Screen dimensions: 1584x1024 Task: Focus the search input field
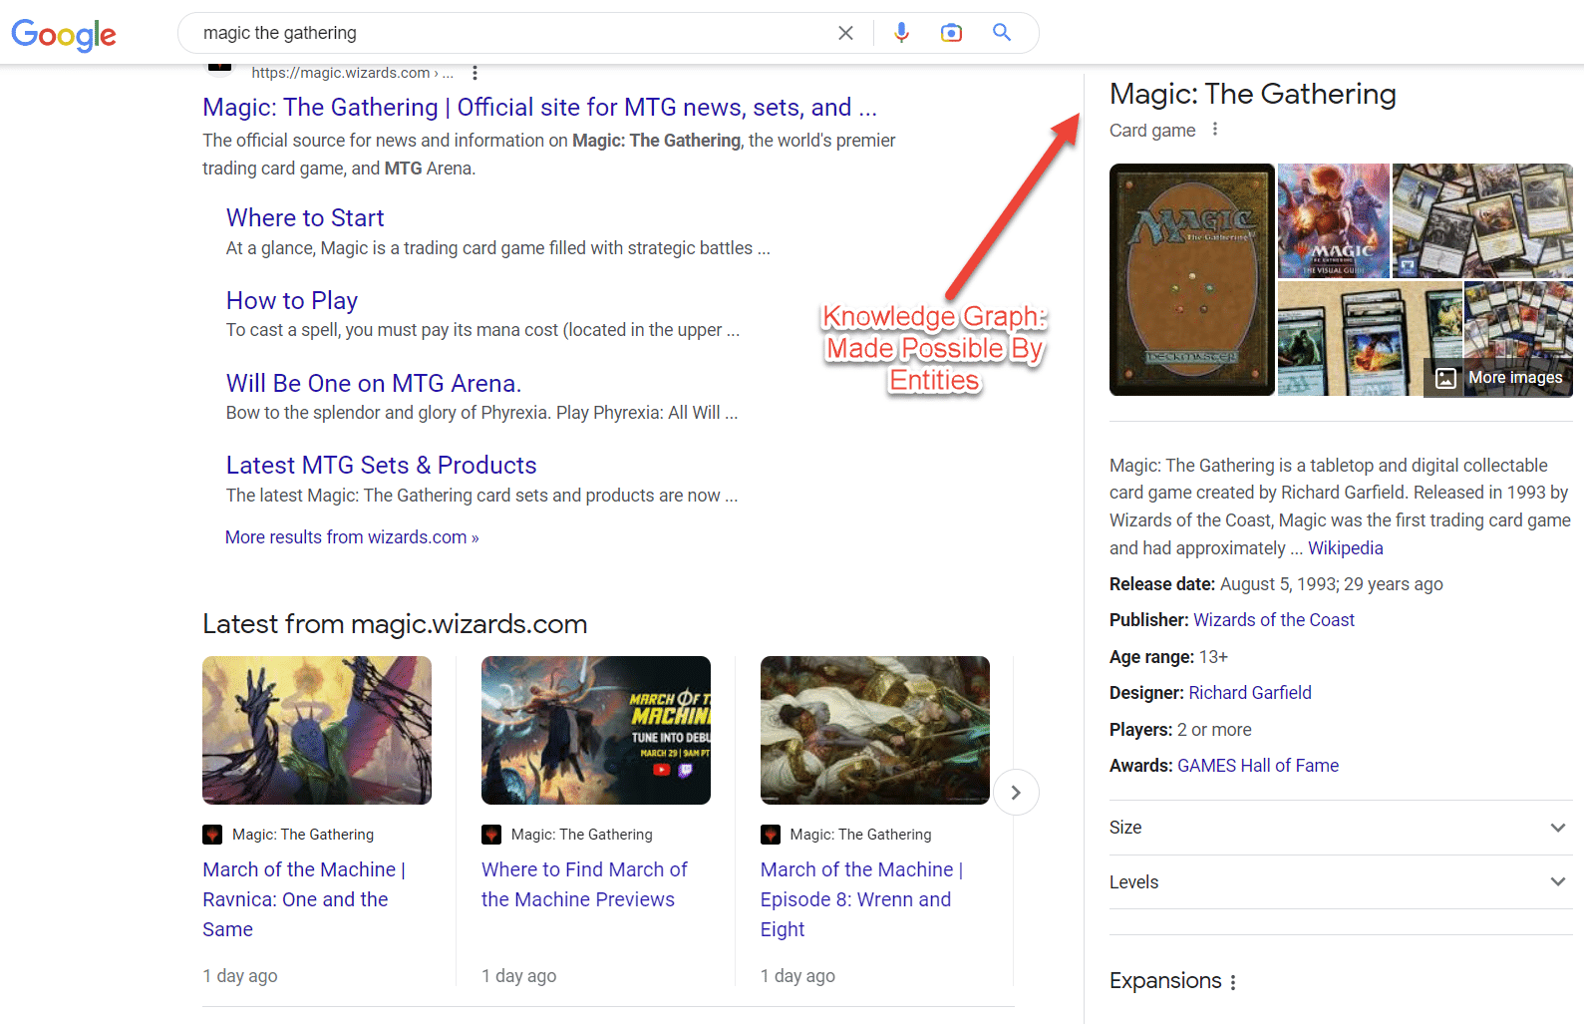pos(498,33)
